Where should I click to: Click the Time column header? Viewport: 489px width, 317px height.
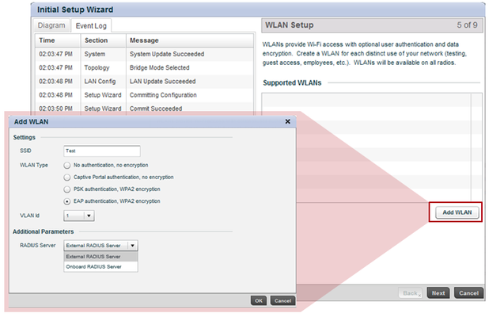coord(58,40)
